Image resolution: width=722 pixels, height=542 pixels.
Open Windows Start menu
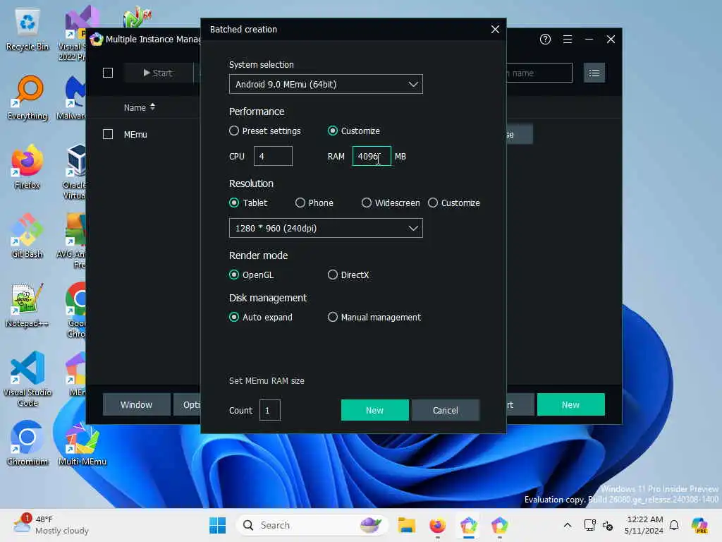(217, 525)
